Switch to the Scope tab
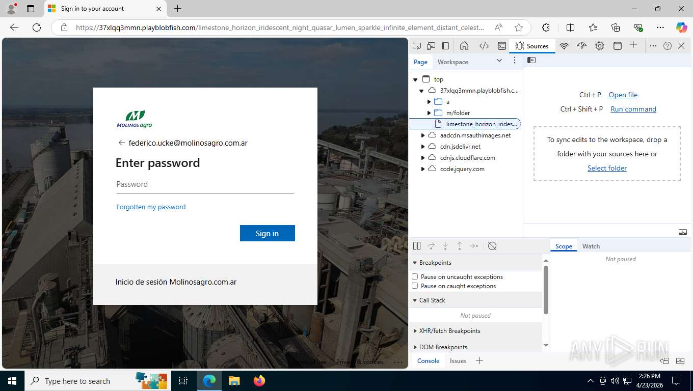693x391 pixels. point(564,246)
